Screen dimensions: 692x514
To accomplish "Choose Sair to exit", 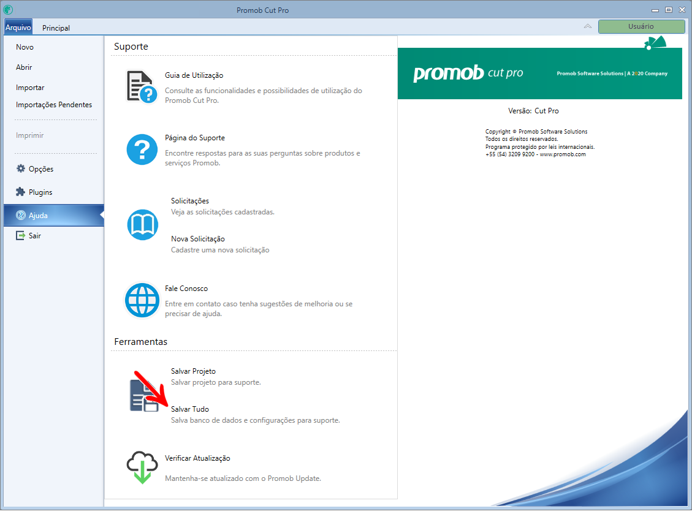I will coord(35,236).
